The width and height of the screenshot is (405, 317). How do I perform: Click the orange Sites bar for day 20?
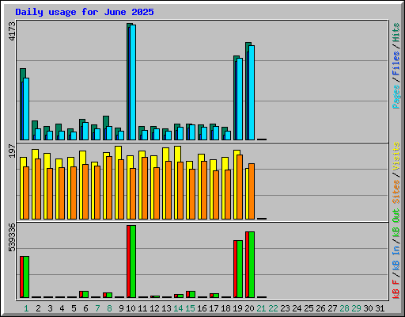click(x=252, y=191)
